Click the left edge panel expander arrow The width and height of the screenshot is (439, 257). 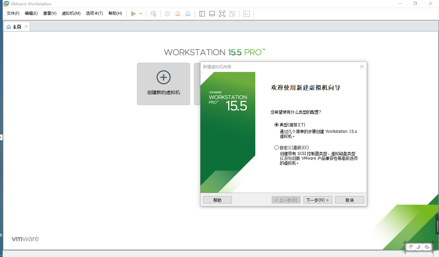tap(1, 137)
